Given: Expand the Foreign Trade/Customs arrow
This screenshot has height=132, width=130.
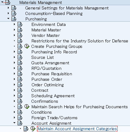Looking at the screenshot, I should coord(15,118).
